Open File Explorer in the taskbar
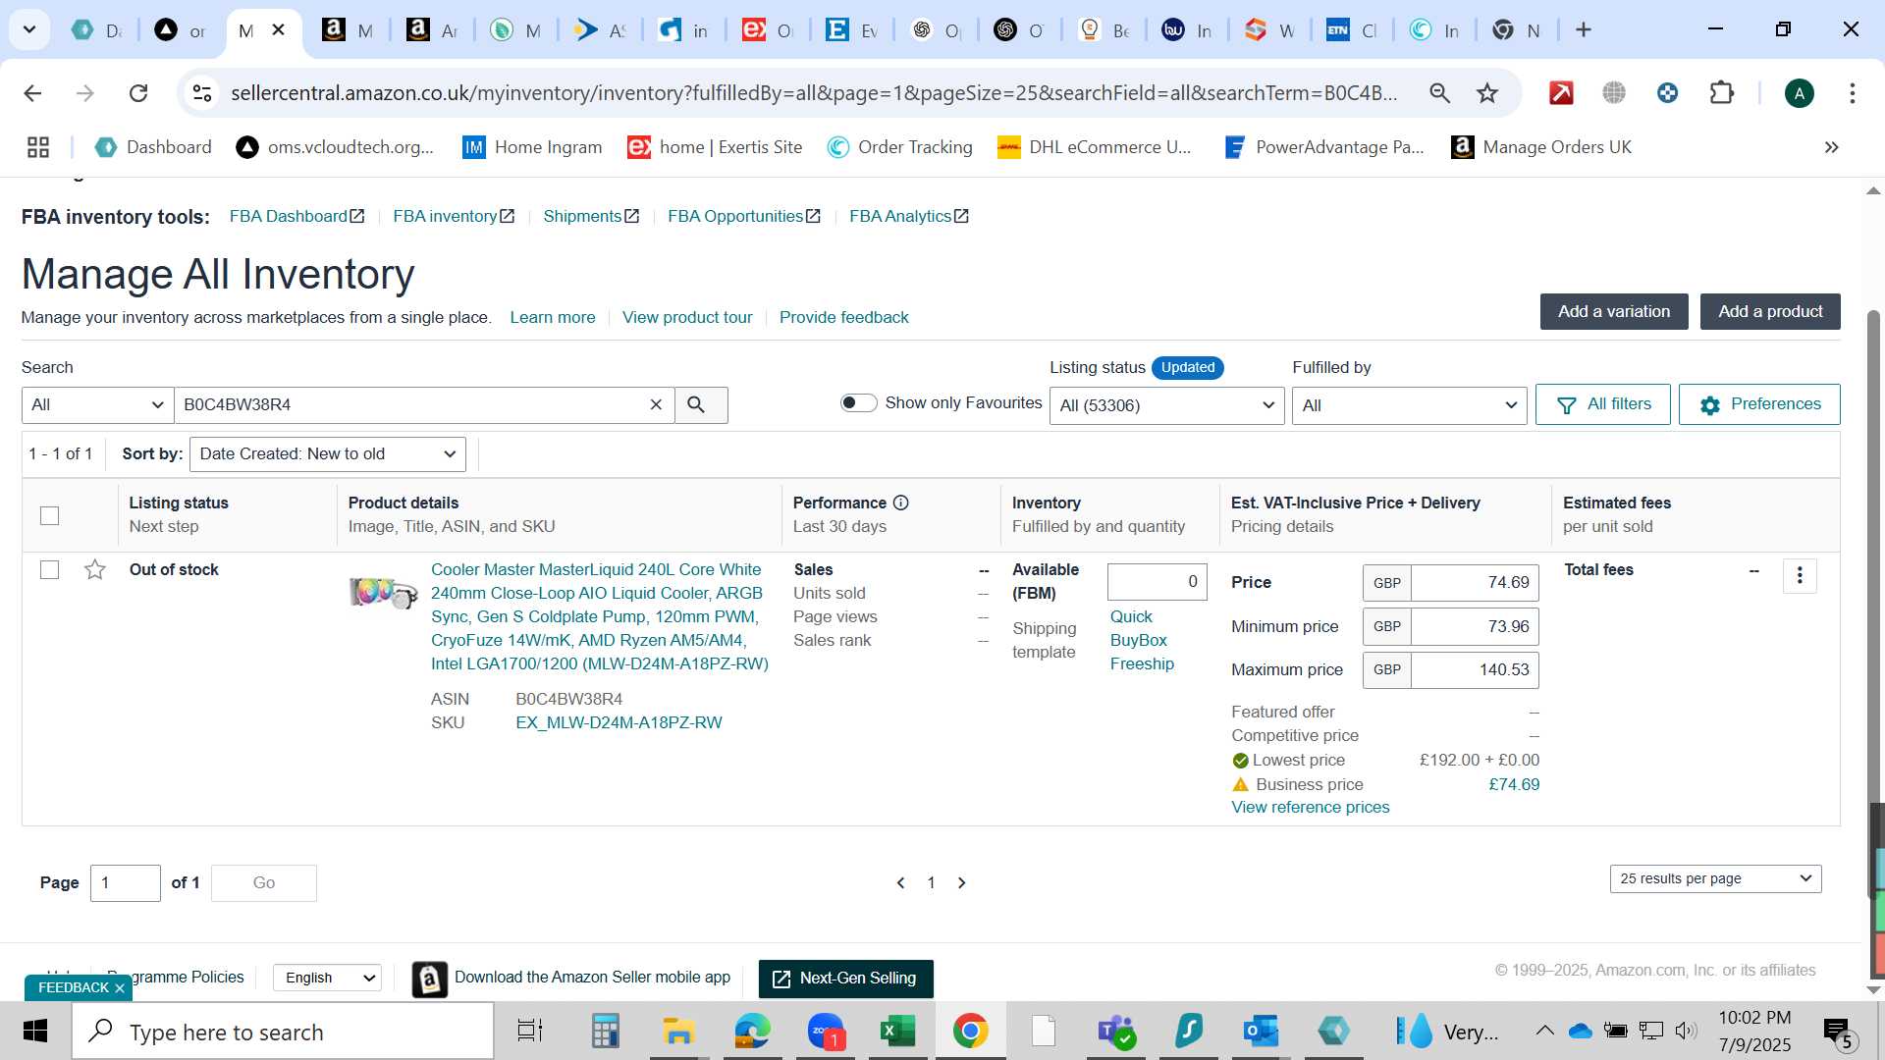This screenshot has height=1060, width=1885. click(677, 1031)
